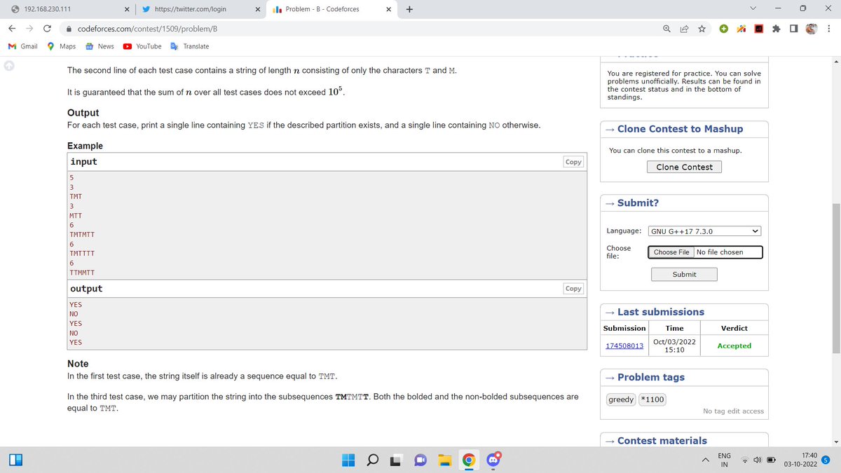Open the Extensions puzzle piece menu
The height and width of the screenshot is (473, 841).
point(776,28)
